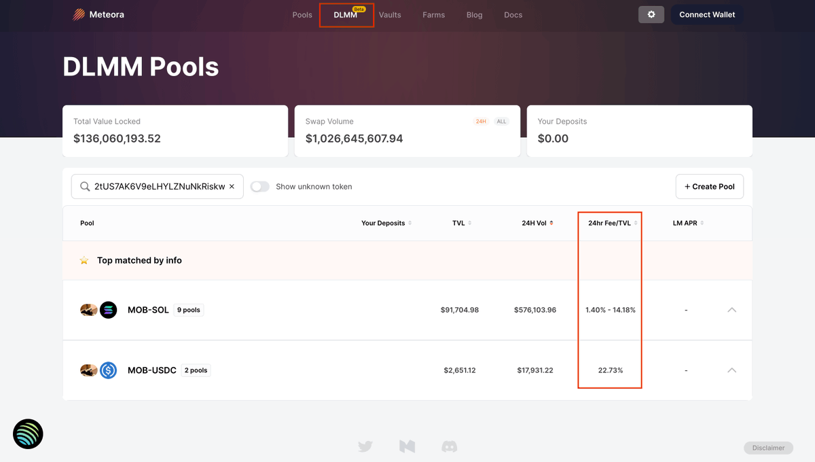
Task: Click the $17,931.22 volume value
Action: point(535,370)
